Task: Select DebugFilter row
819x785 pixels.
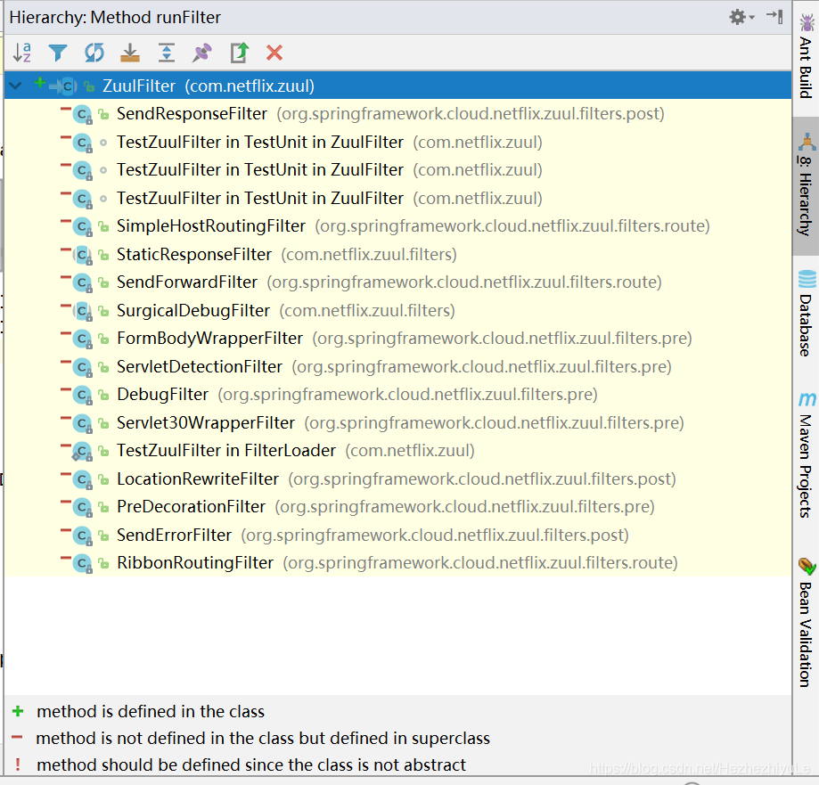Action: coord(398,395)
